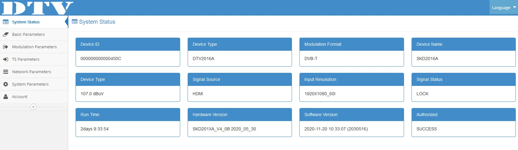Click the System Status heading list icon
The width and height of the screenshot is (518, 150).
click(x=75, y=22)
